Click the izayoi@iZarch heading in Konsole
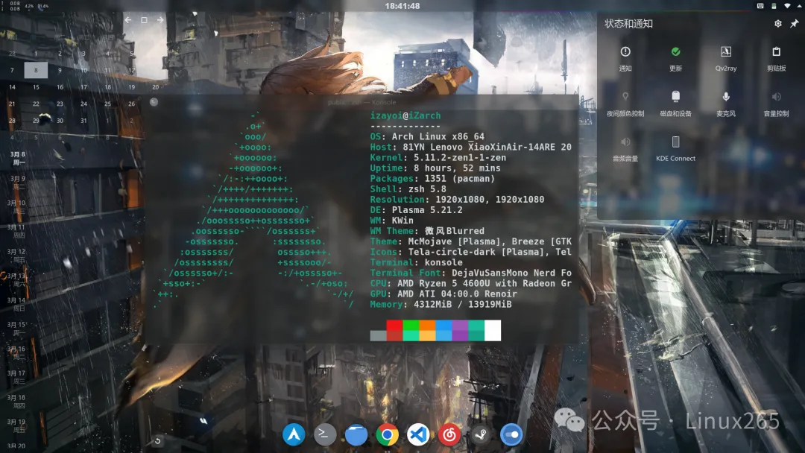805x453 pixels. [x=405, y=116]
